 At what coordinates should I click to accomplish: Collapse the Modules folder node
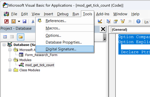point(10,60)
